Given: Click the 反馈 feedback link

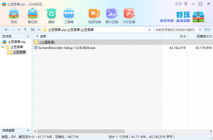Looking at the screenshot, I should click(x=178, y=4).
